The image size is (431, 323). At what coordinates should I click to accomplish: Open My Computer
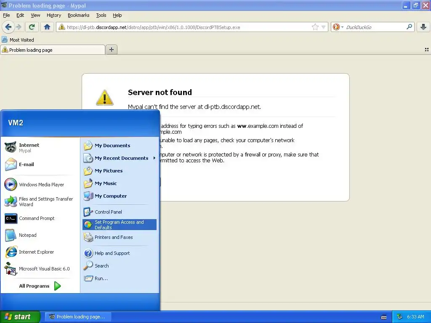click(120, 196)
